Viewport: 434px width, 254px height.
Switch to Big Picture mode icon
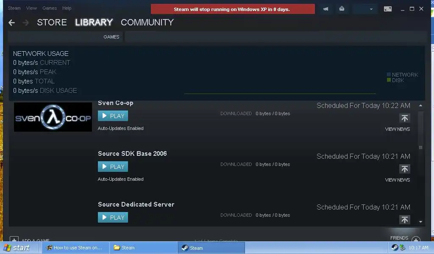pos(388,9)
